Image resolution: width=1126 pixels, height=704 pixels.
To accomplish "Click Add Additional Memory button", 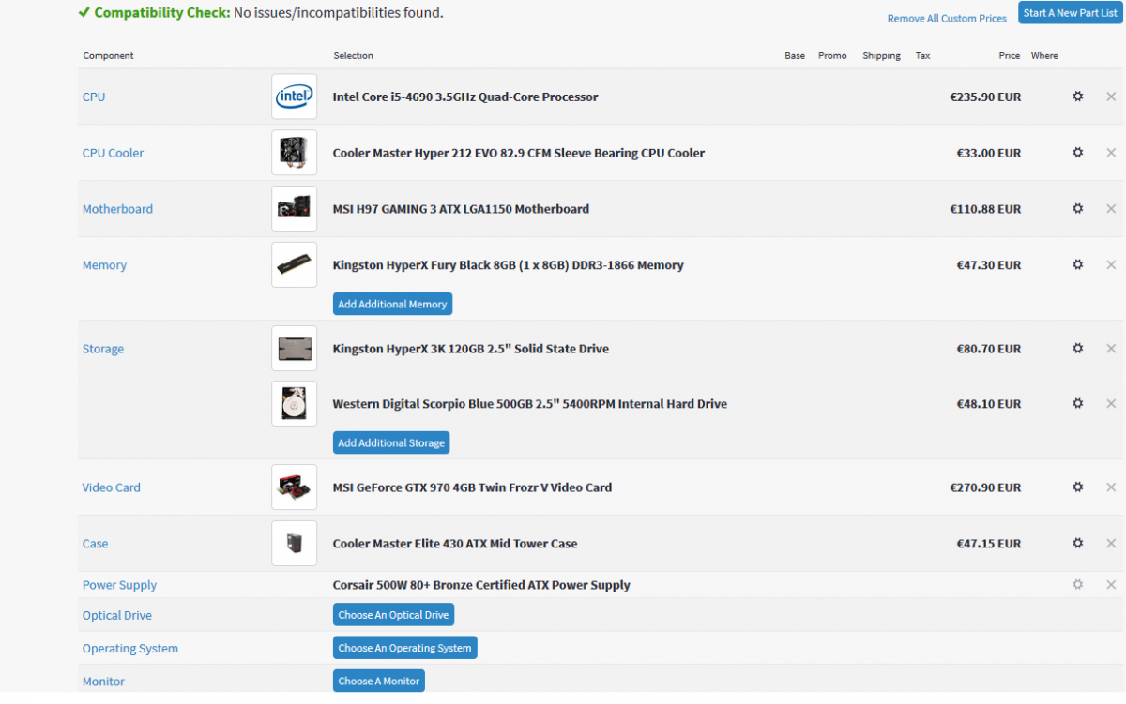I will 392,304.
